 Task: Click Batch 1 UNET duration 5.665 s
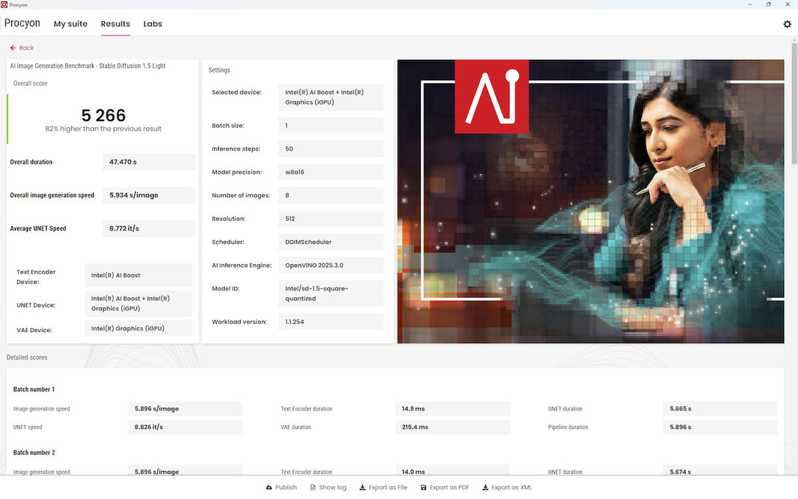(x=720, y=409)
